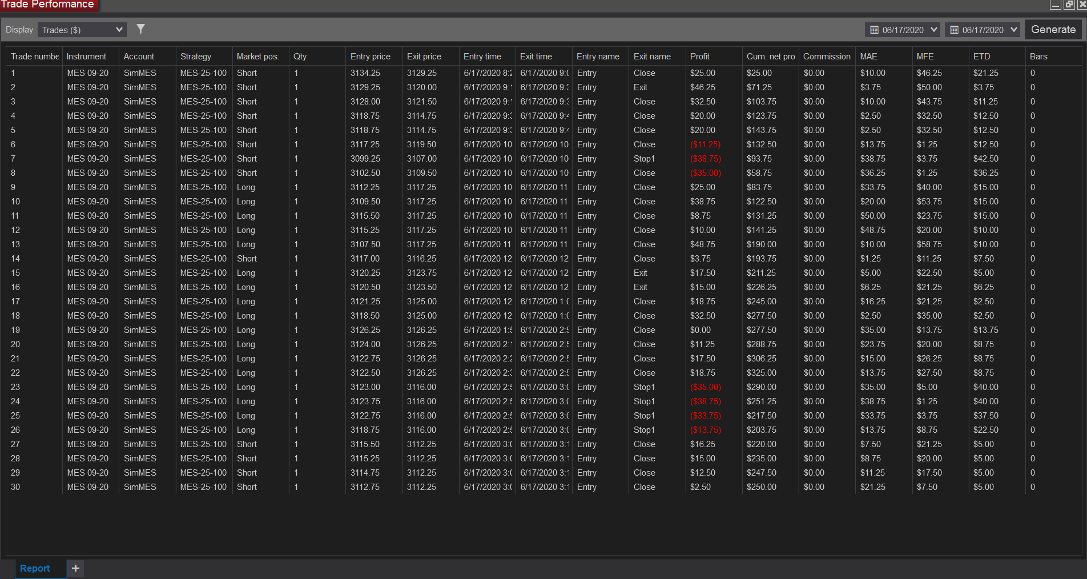Viewport: 1087px width, 579px height.
Task: Select cumulative profit $245.00 in trade 17
Action: pos(762,301)
